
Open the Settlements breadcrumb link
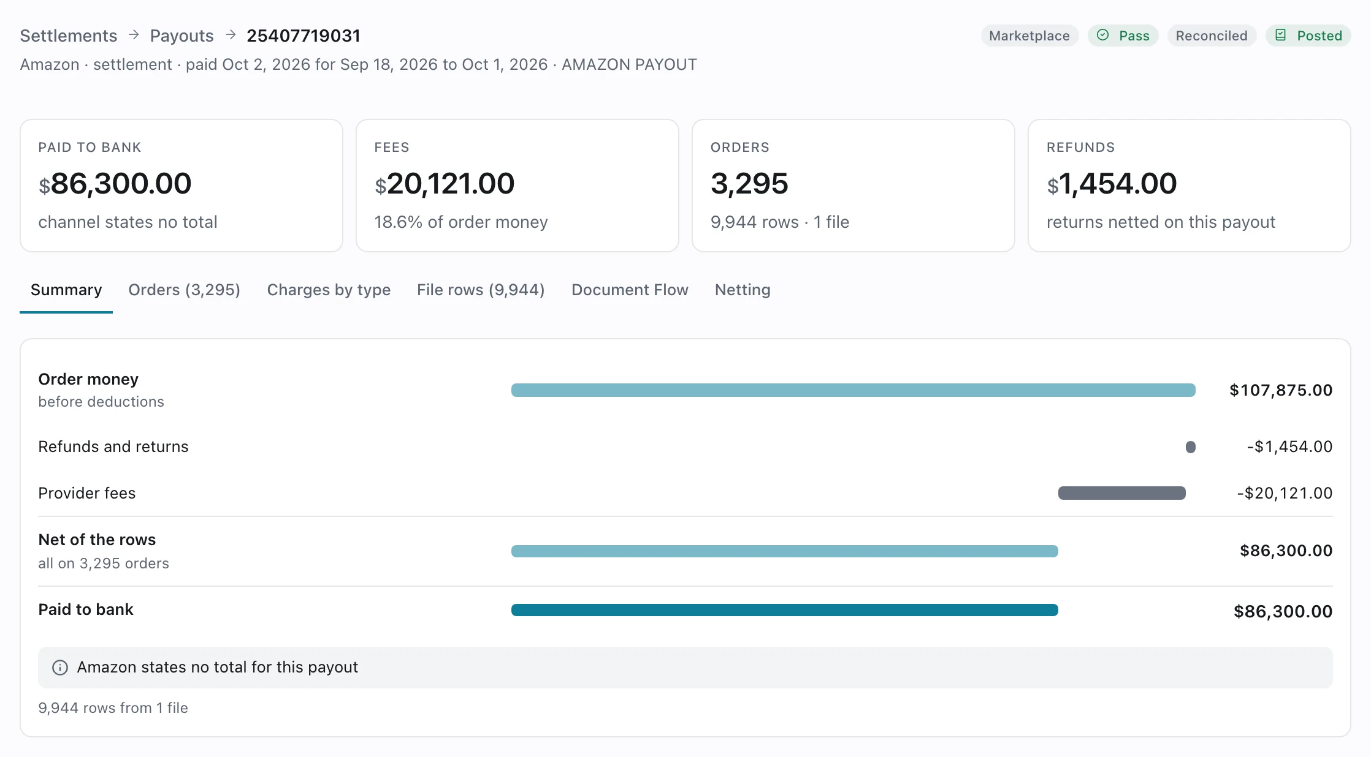(68, 36)
